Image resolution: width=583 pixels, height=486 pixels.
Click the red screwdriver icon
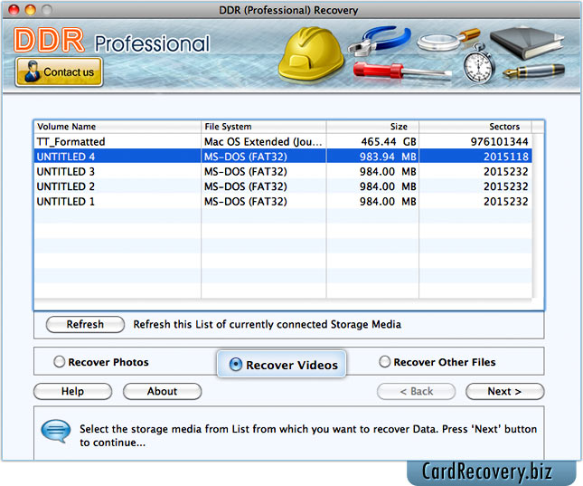click(x=402, y=71)
